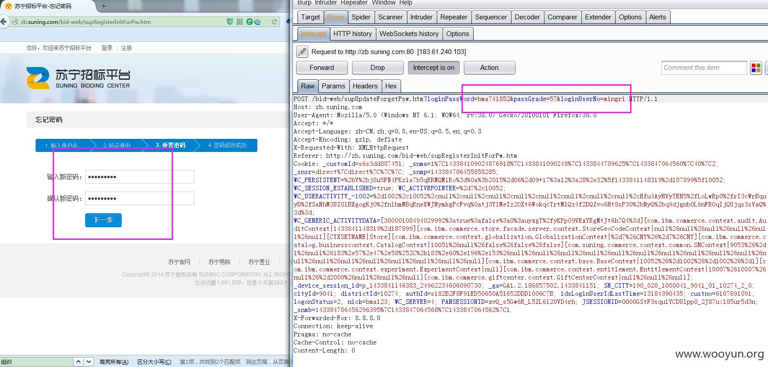Toggle 区分大小写 match case in find bar

154,362
